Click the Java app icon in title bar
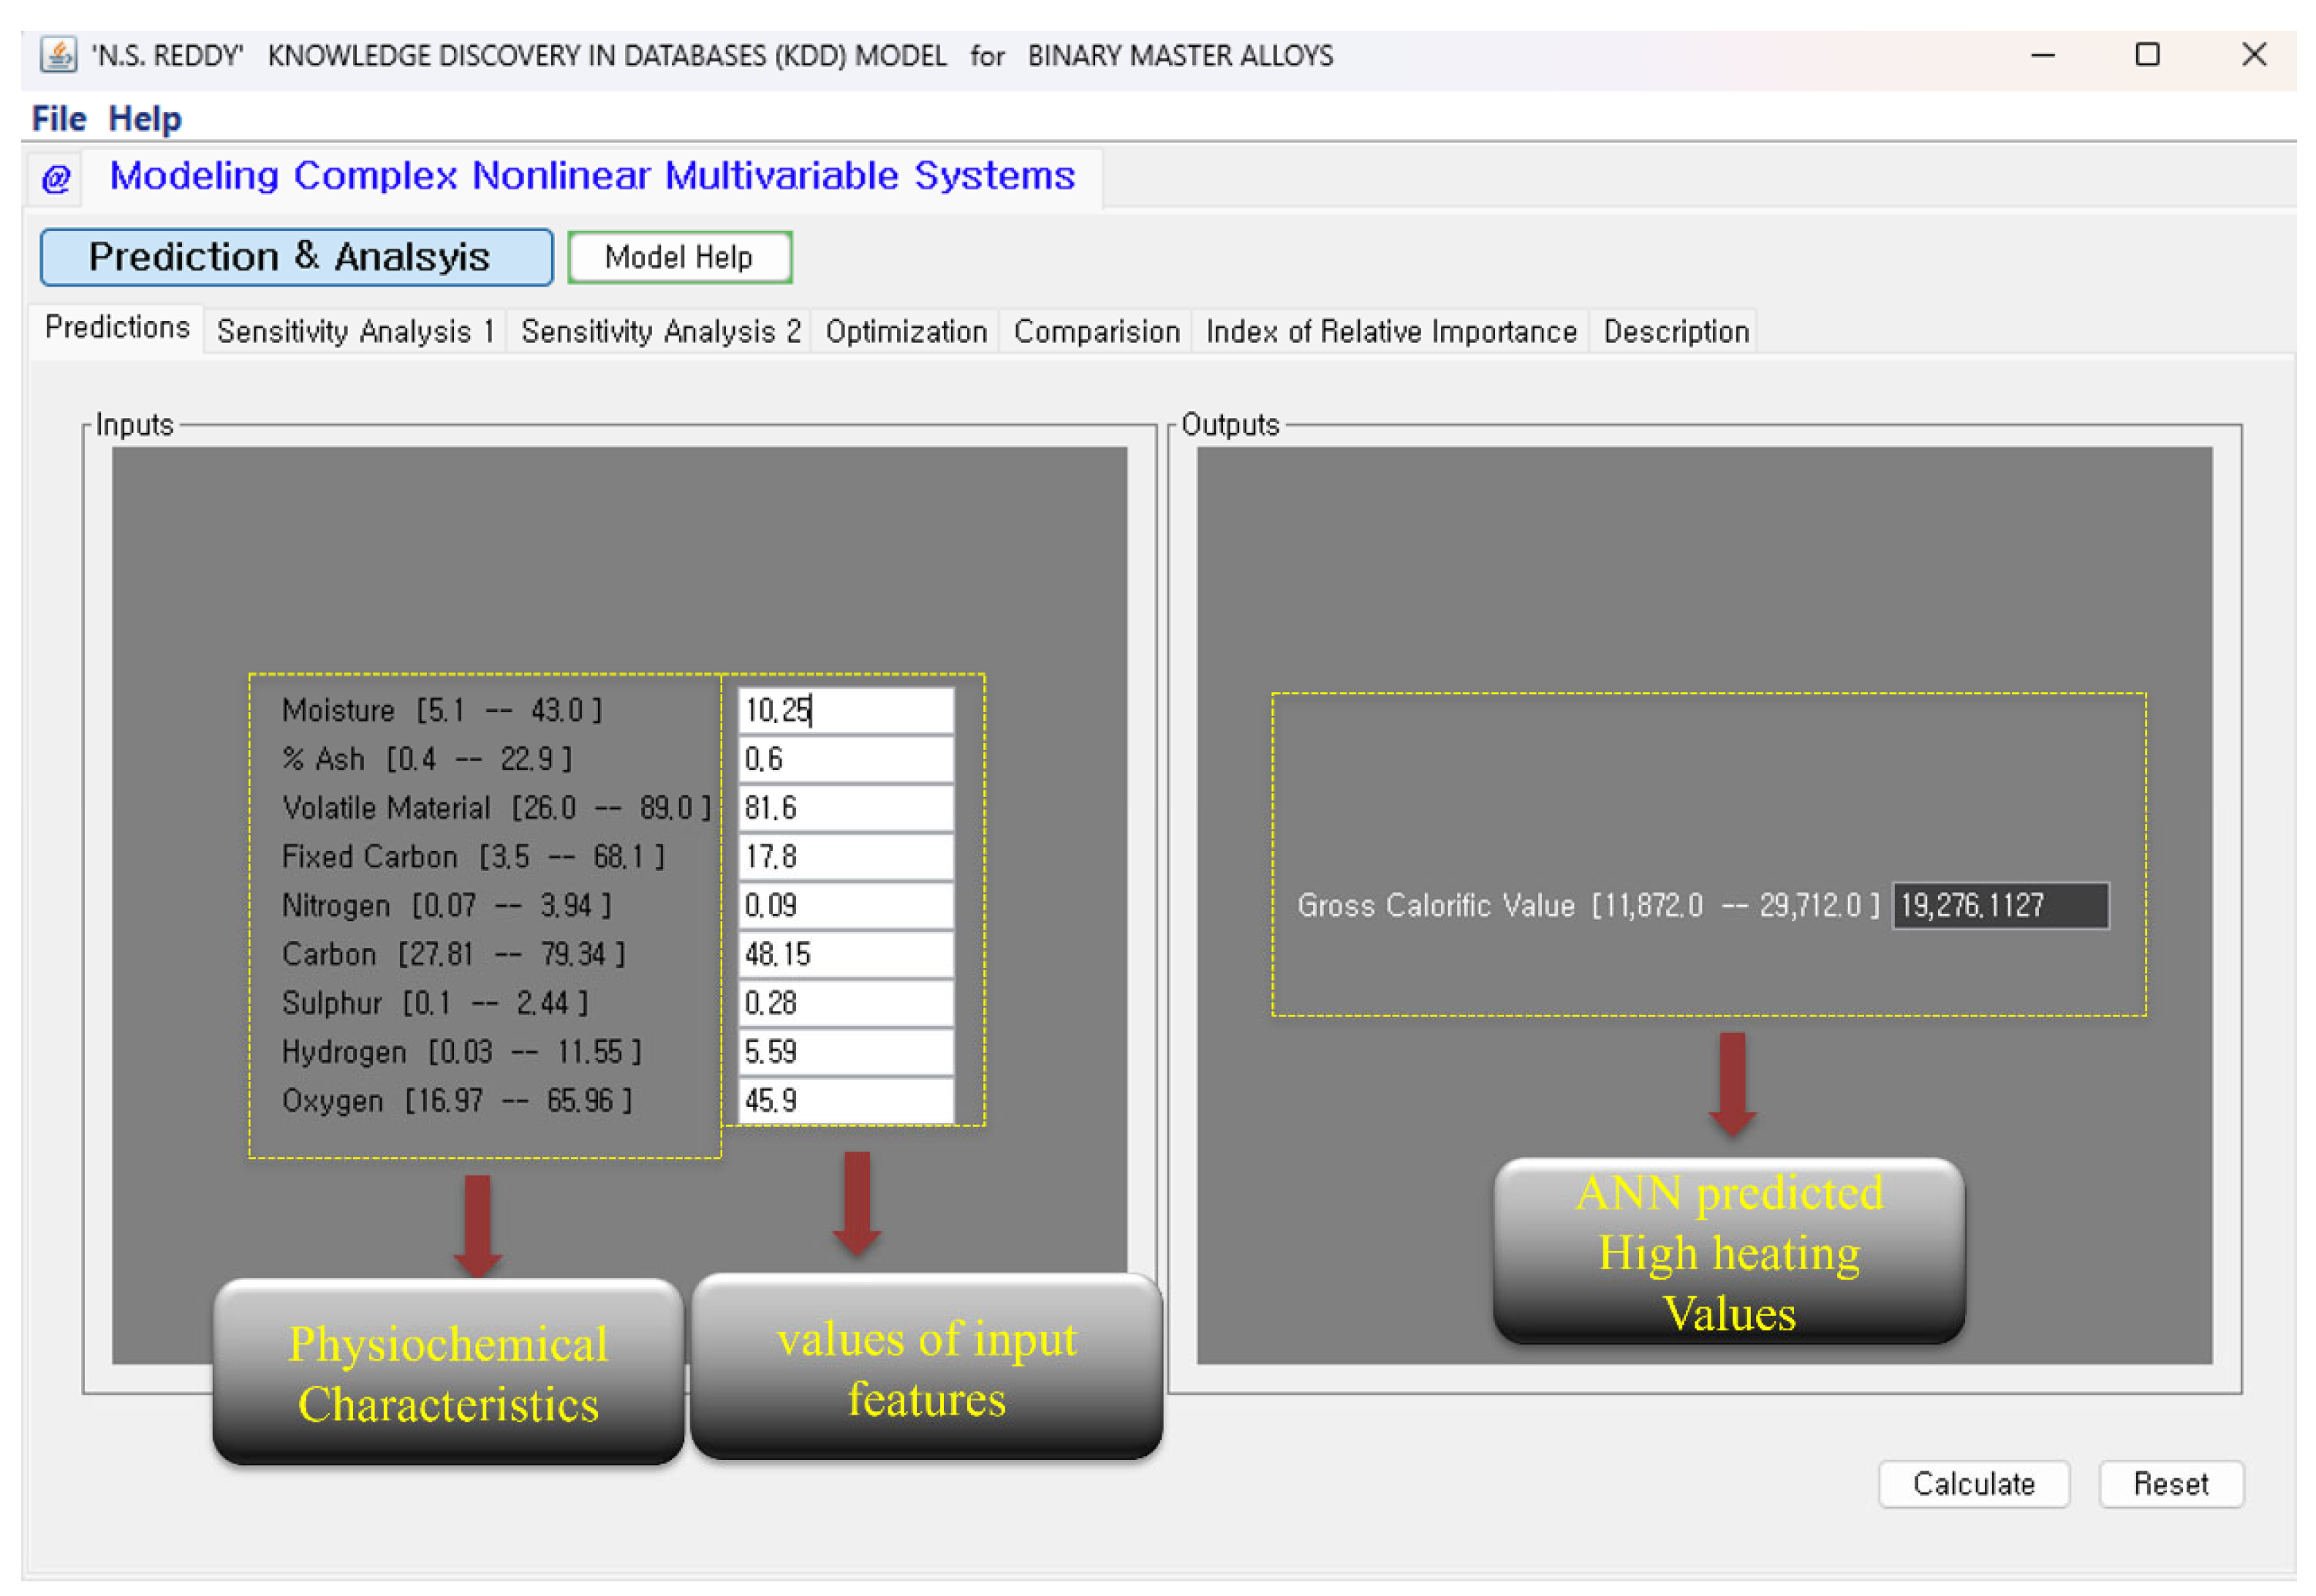The image size is (2316, 1596). point(58,54)
